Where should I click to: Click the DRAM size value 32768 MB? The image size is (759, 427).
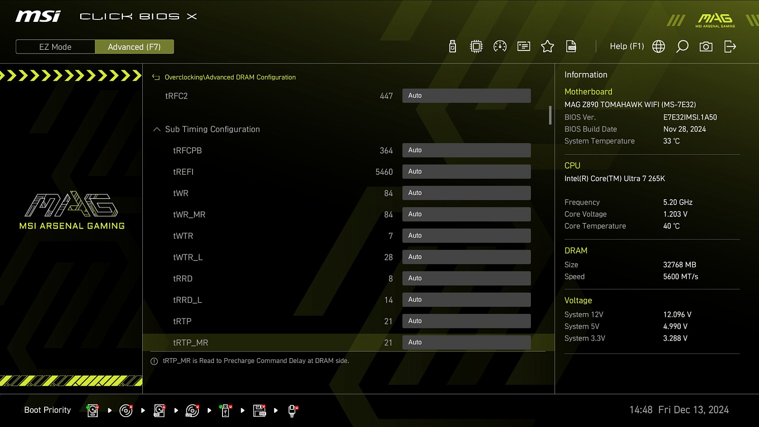(x=680, y=265)
